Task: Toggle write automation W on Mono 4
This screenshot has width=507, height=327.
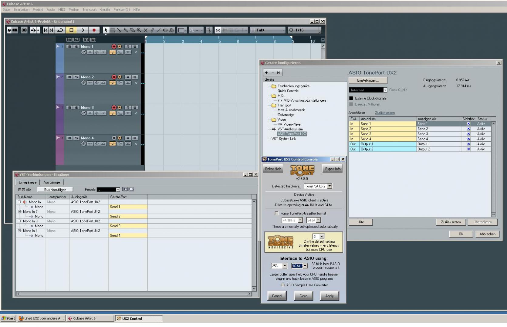Action: 135,138
